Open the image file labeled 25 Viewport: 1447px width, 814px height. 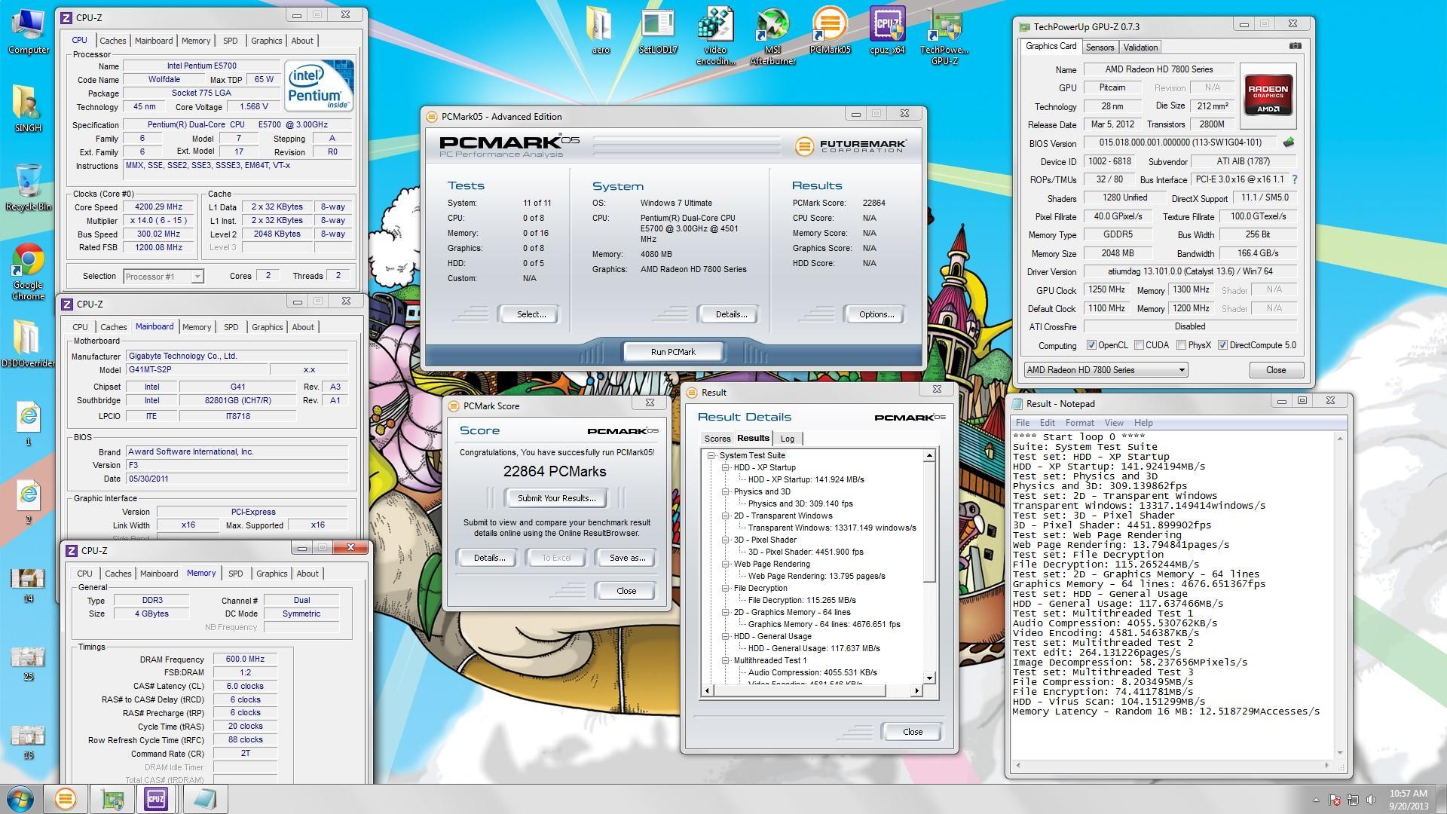coord(28,664)
